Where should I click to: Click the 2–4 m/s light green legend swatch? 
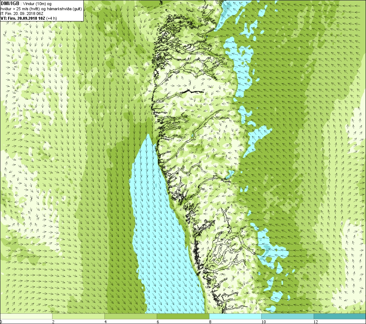(78, 316)
